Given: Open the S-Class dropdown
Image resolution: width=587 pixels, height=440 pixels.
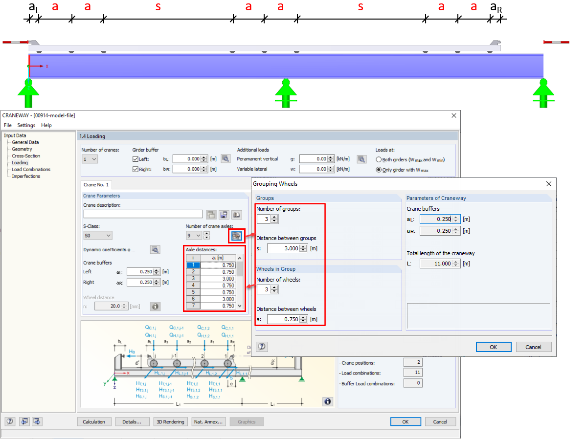Looking at the screenshot, I should (98, 236).
